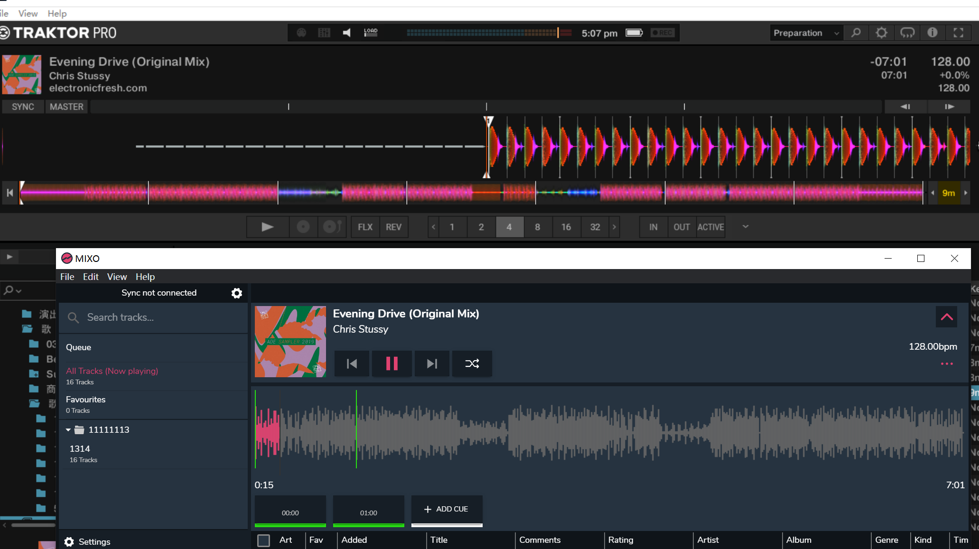Click the ADD CUE button

coord(446,509)
